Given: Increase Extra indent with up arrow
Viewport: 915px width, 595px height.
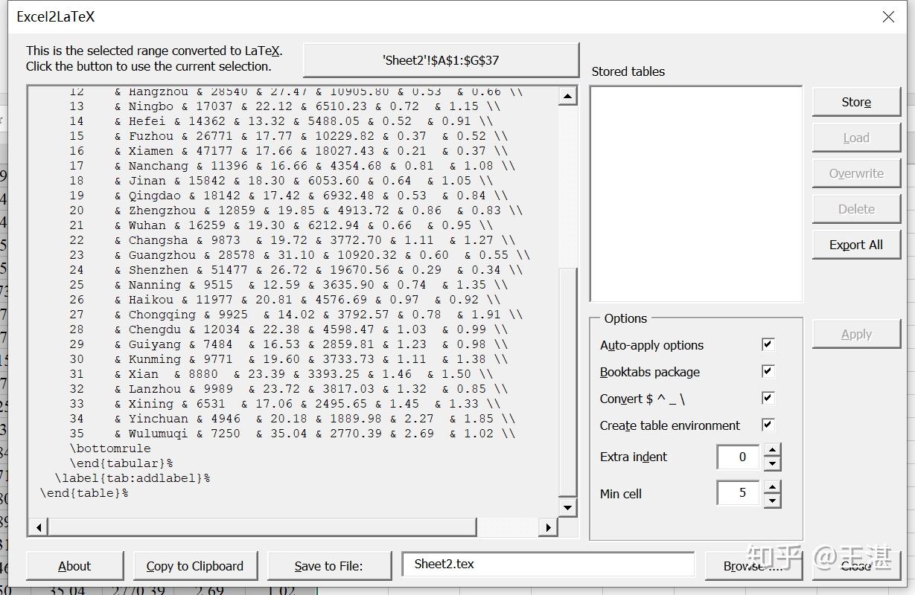Looking at the screenshot, I should pyautogui.click(x=772, y=450).
